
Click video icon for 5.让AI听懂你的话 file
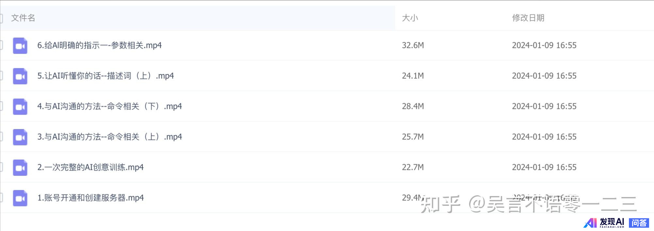(x=20, y=76)
